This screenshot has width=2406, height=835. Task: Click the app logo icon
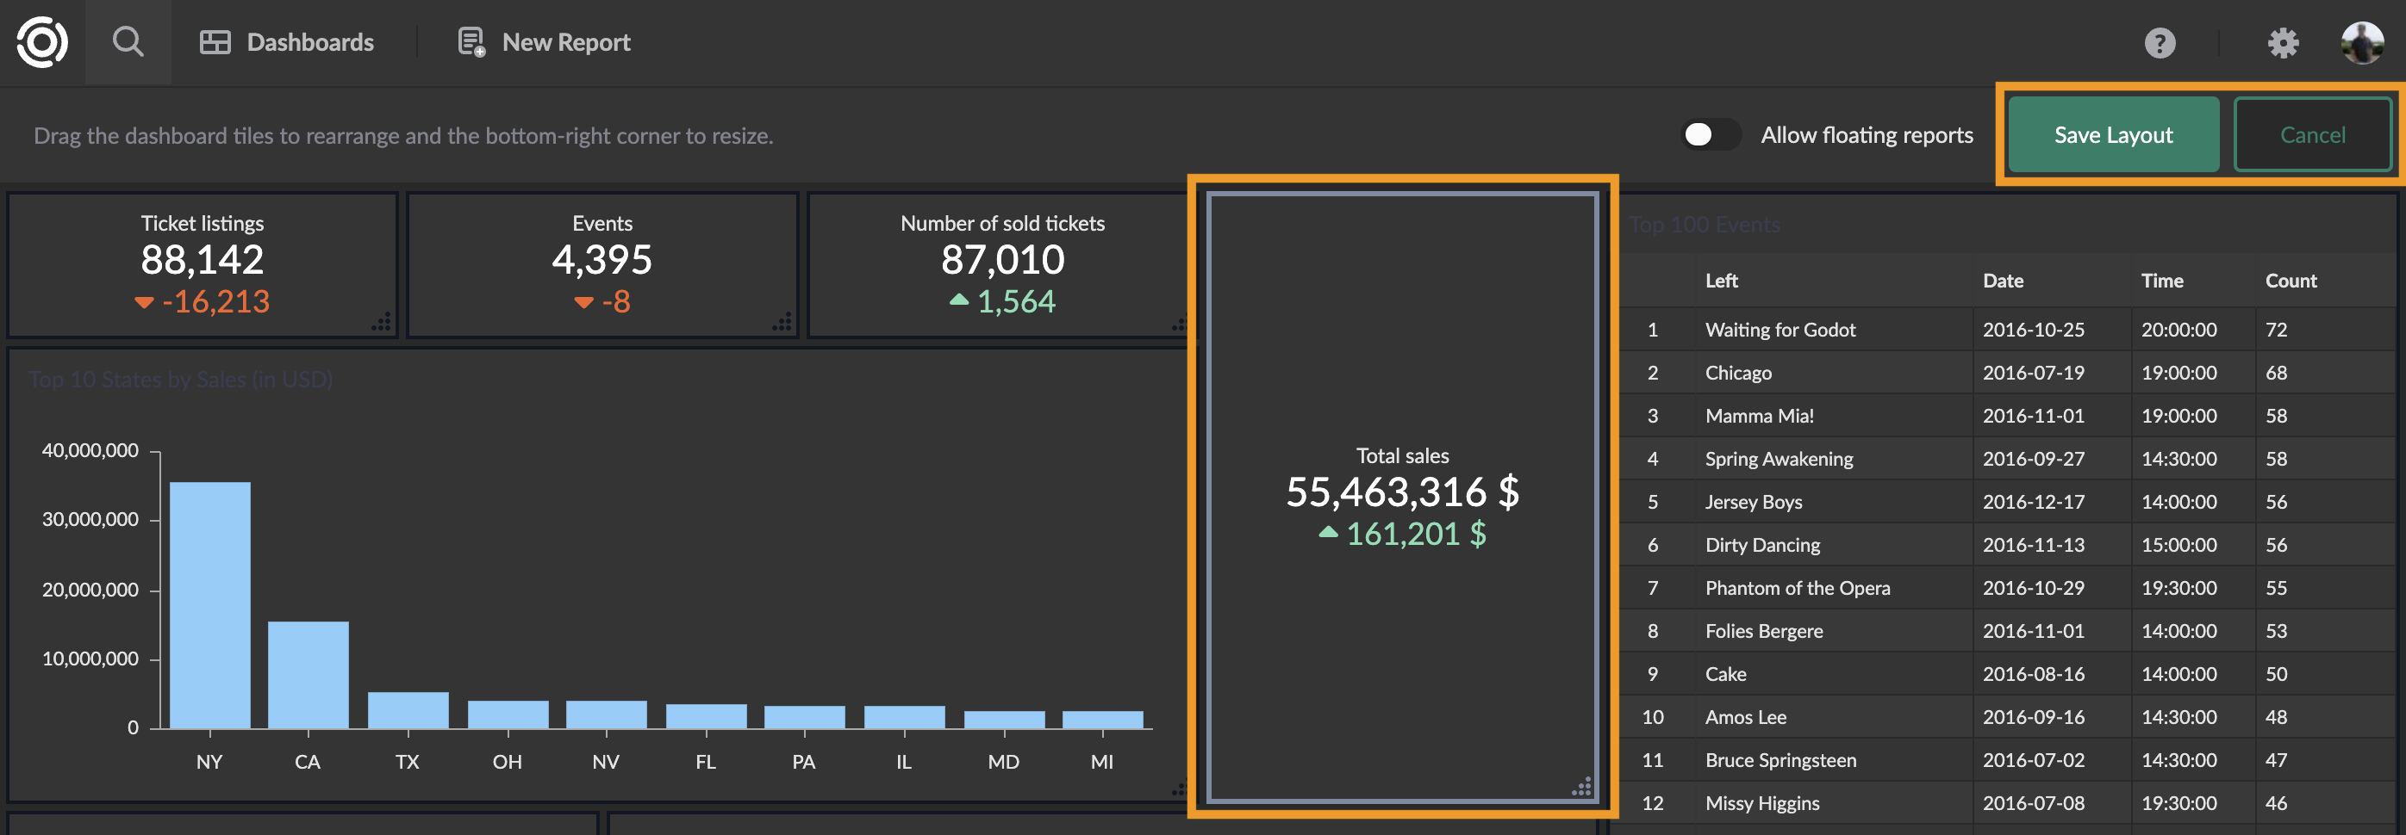42,42
